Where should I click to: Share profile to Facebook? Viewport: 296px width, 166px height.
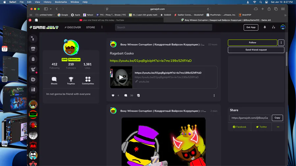click(x=239, y=127)
